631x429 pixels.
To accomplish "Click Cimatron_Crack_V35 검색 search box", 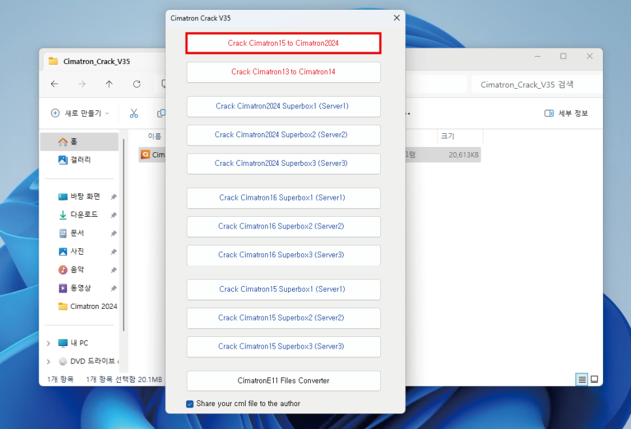I will click(537, 84).
